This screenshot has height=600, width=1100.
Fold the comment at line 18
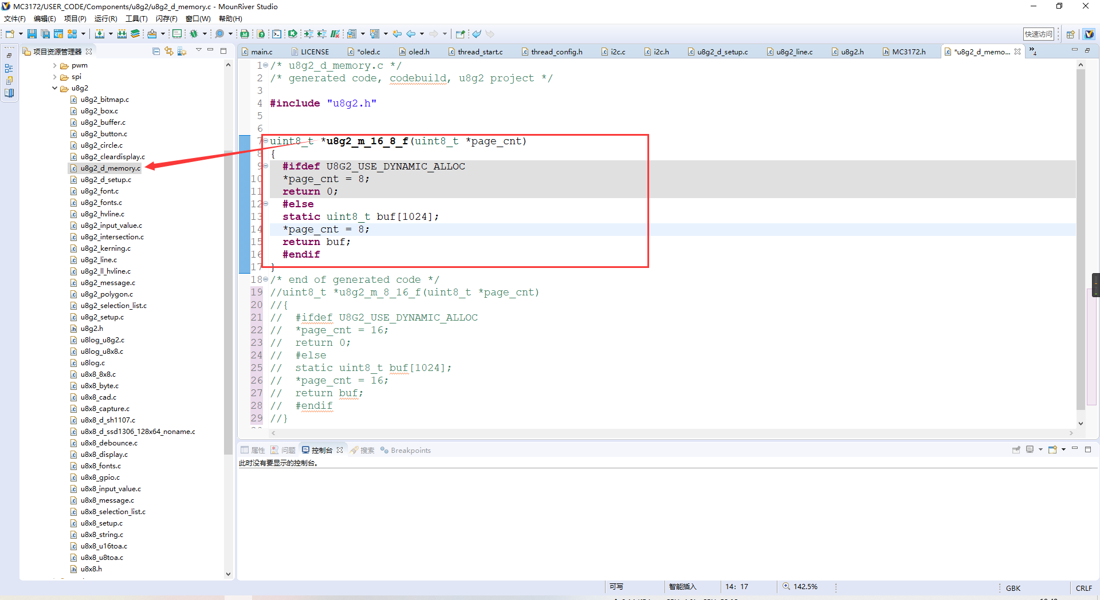pos(266,279)
